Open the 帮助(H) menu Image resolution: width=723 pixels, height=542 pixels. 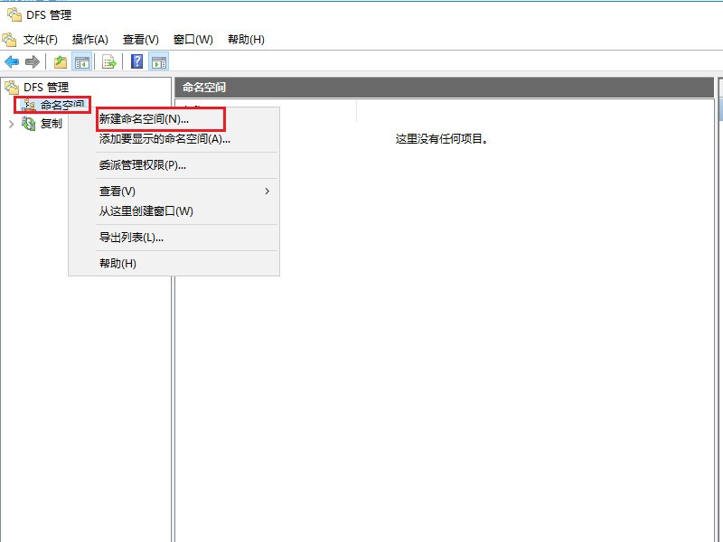[243, 39]
